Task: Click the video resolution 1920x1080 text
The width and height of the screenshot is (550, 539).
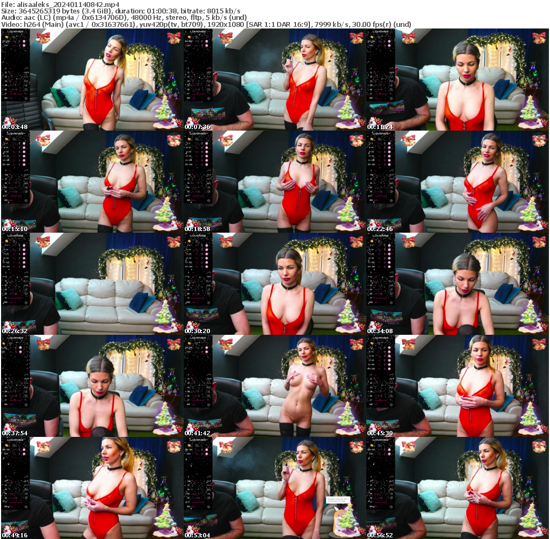Action: click(x=226, y=24)
